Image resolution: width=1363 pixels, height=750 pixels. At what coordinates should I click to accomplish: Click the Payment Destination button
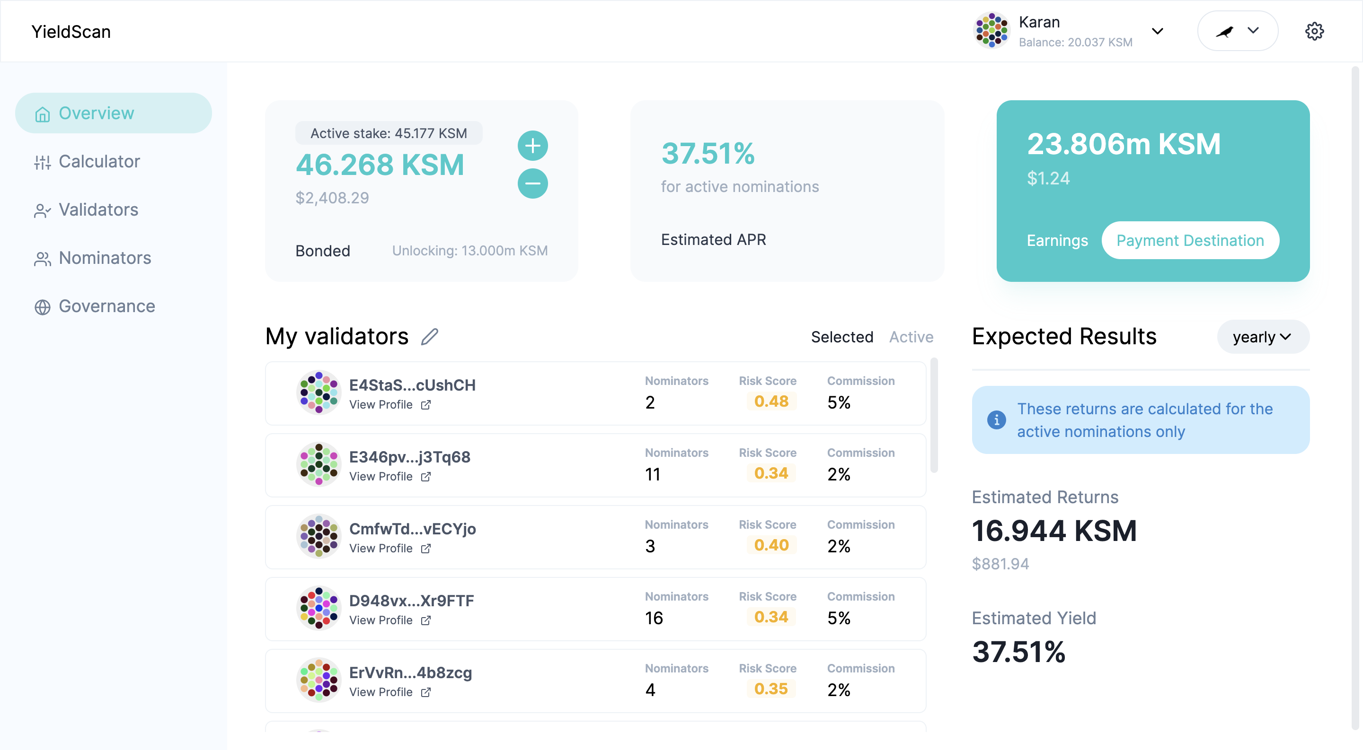1190,241
